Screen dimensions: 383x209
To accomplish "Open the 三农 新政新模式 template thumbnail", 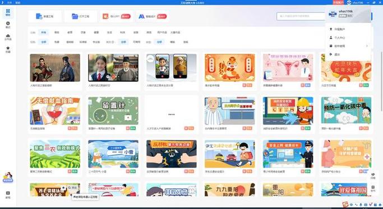I will [55, 154].
